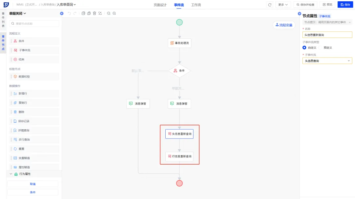Select the 行信息重新查询 node
The image size is (355, 199).
179,156
